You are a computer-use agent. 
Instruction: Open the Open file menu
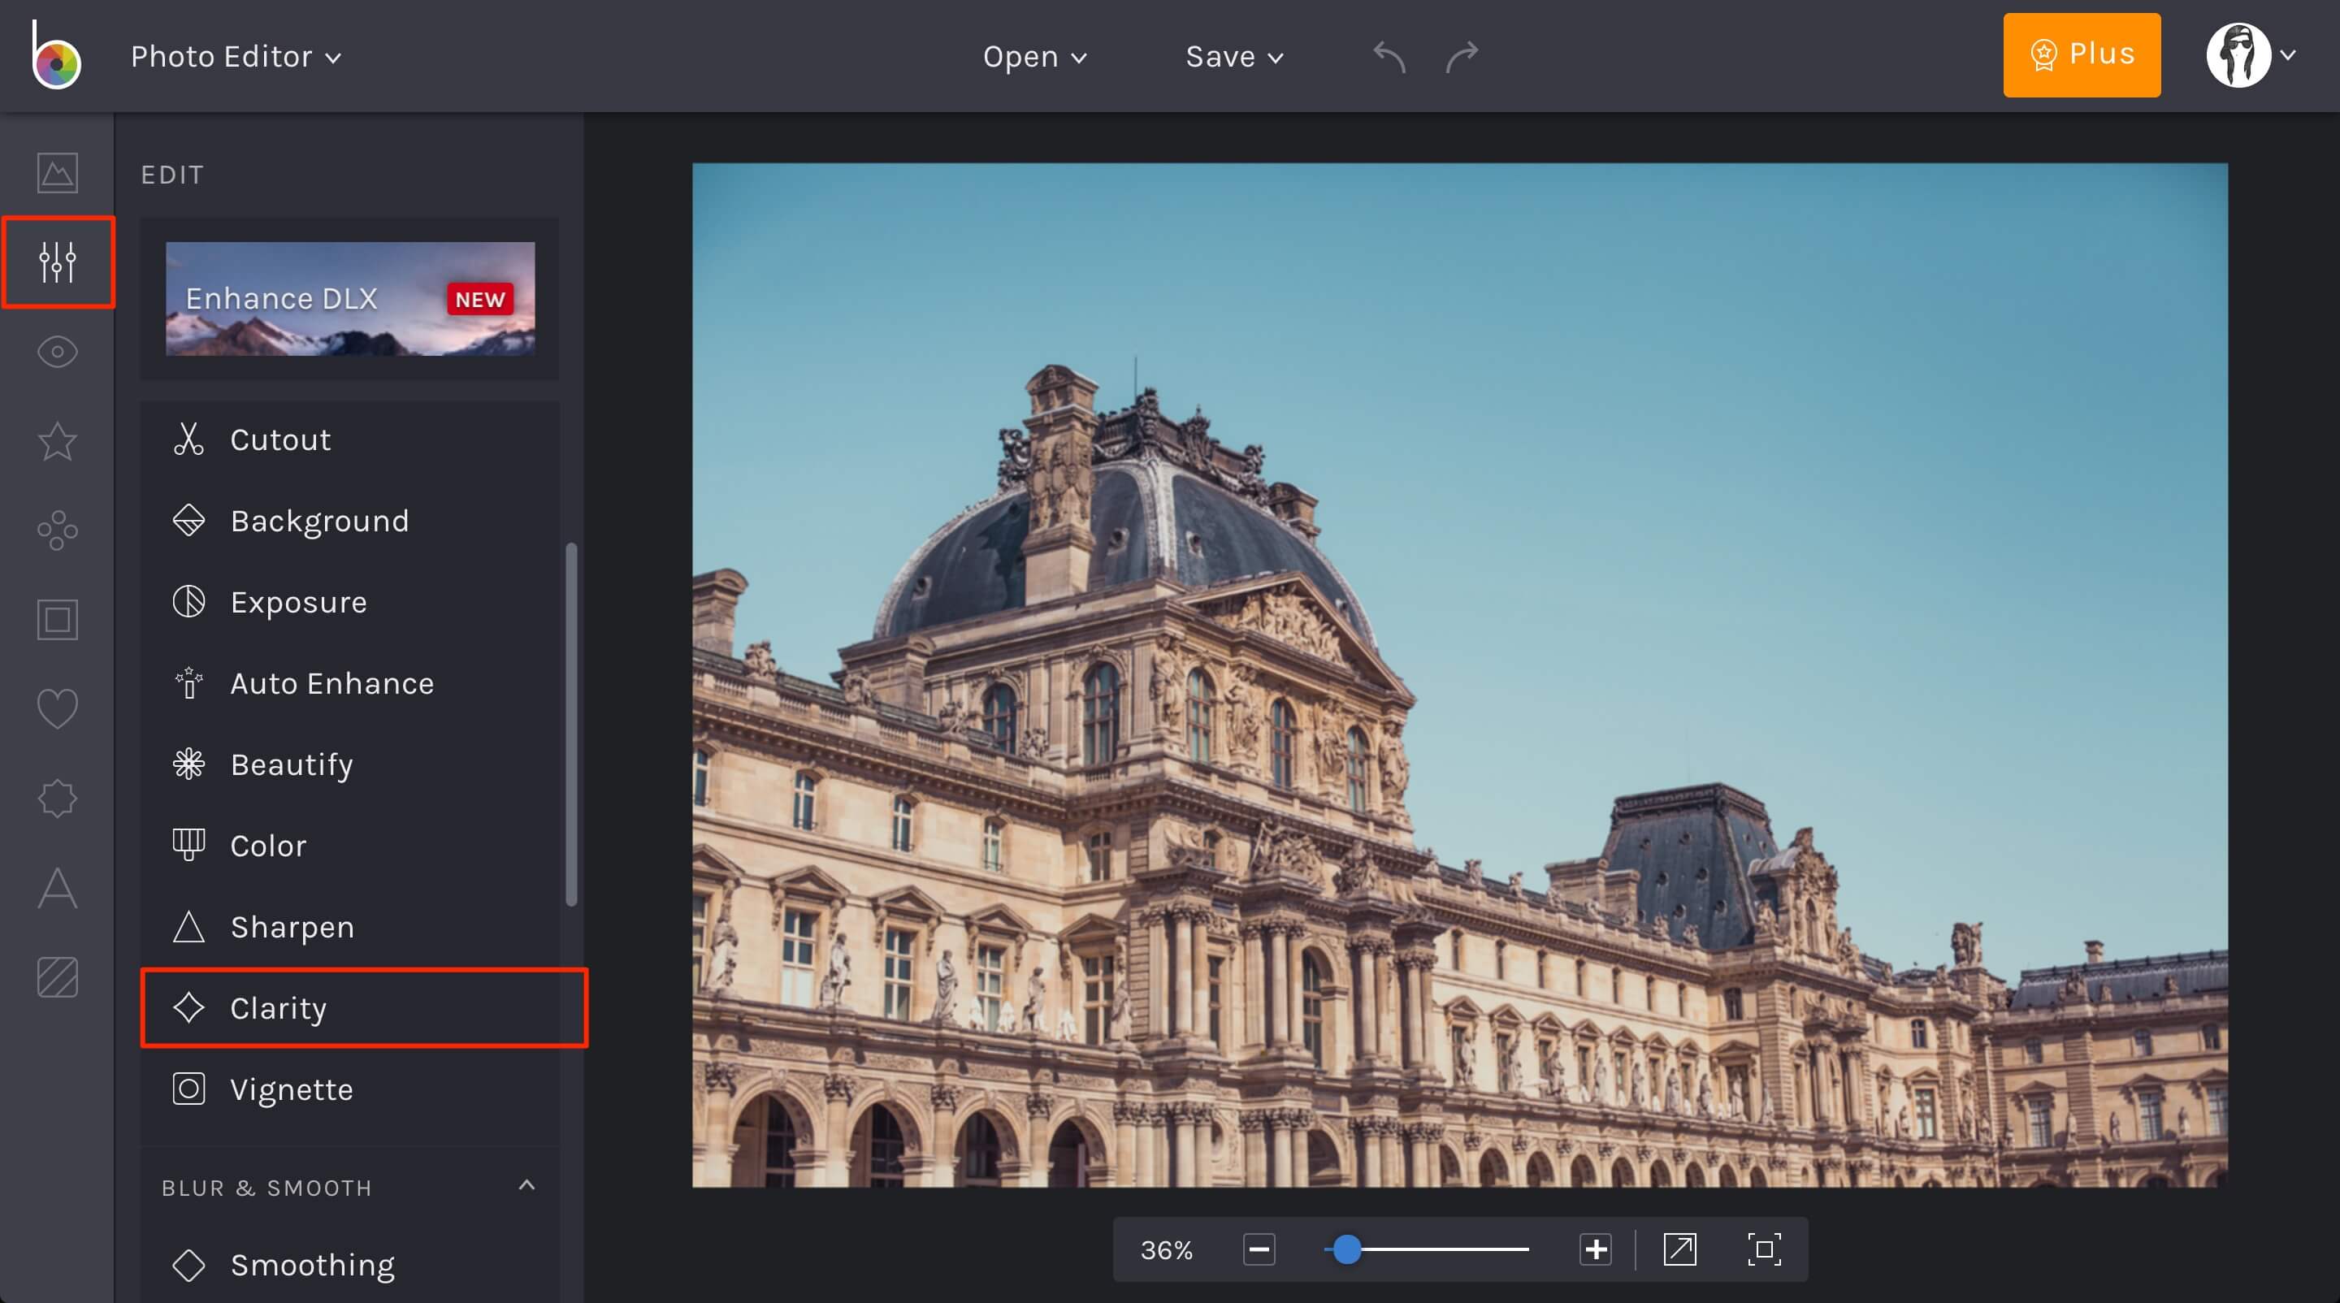click(x=1034, y=56)
